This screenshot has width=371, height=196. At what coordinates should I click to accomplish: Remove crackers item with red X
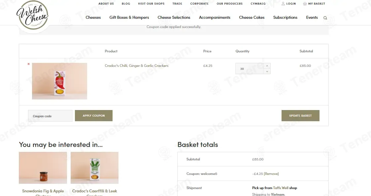tap(29, 64)
